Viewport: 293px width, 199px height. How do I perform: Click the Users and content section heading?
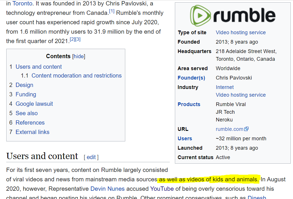coord(42,156)
